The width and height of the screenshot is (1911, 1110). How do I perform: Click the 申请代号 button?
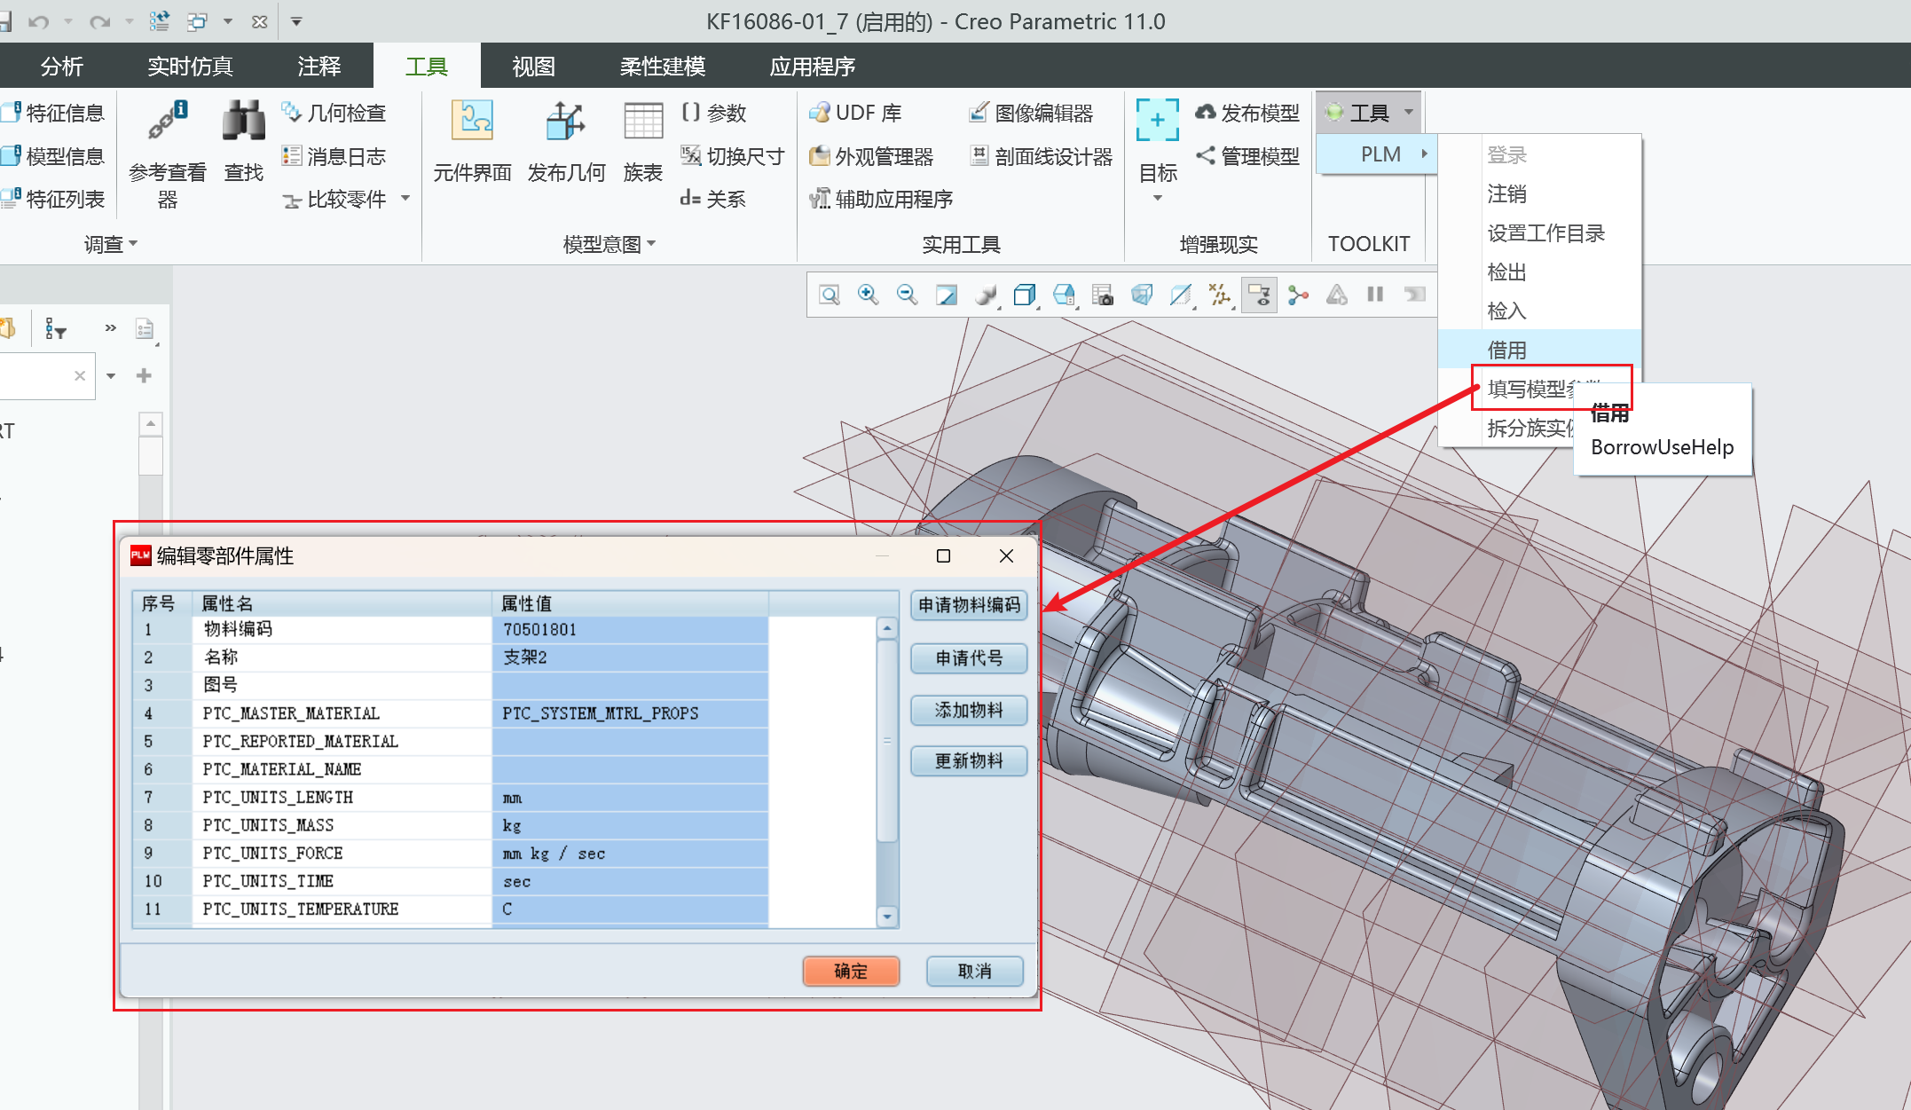(x=969, y=658)
